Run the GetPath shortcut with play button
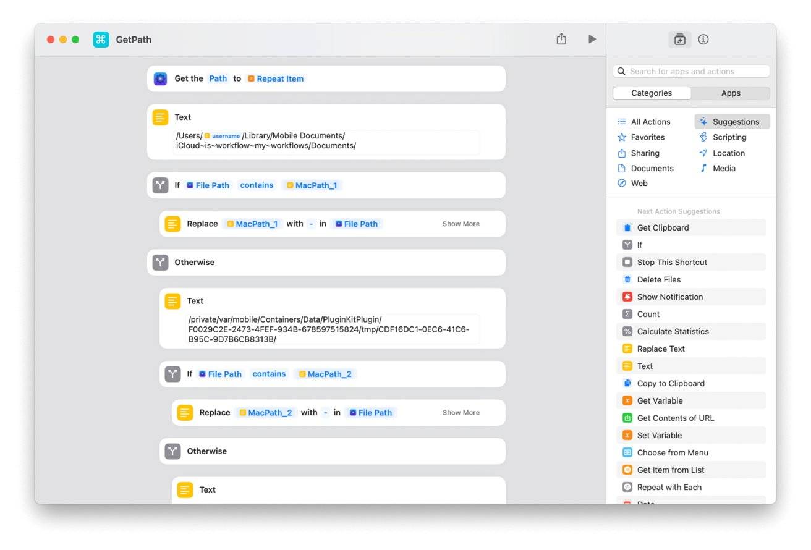The height and width of the screenshot is (550, 811). click(x=592, y=40)
